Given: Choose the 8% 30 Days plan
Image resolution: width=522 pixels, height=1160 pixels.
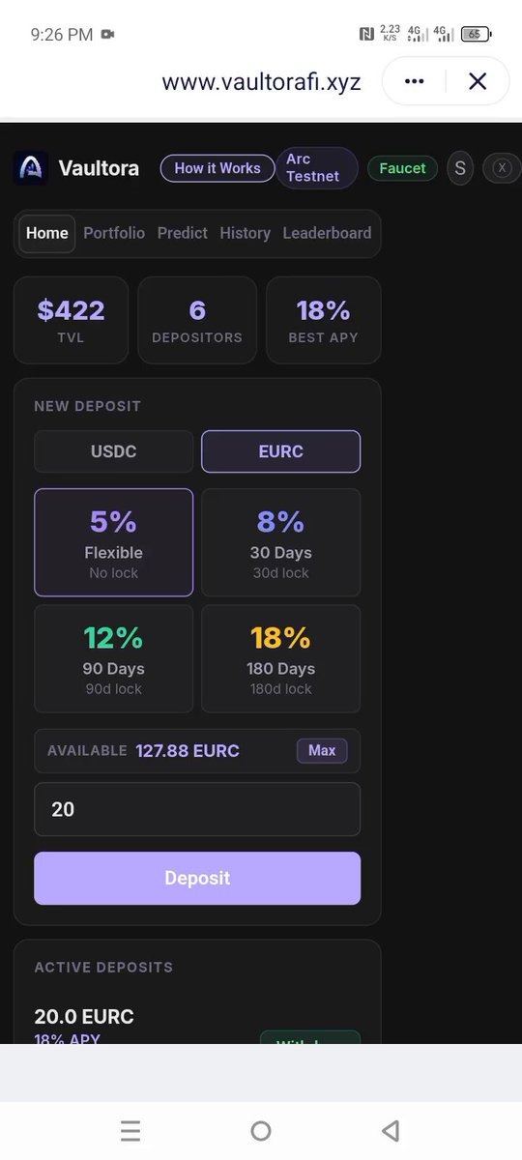Looking at the screenshot, I should [x=281, y=542].
